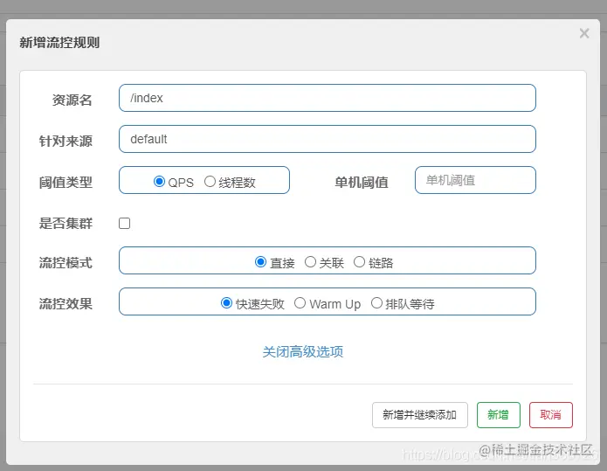Choose Warm Up flow control effect
This screenshot has height=471, width=607.
click(300, 303)
